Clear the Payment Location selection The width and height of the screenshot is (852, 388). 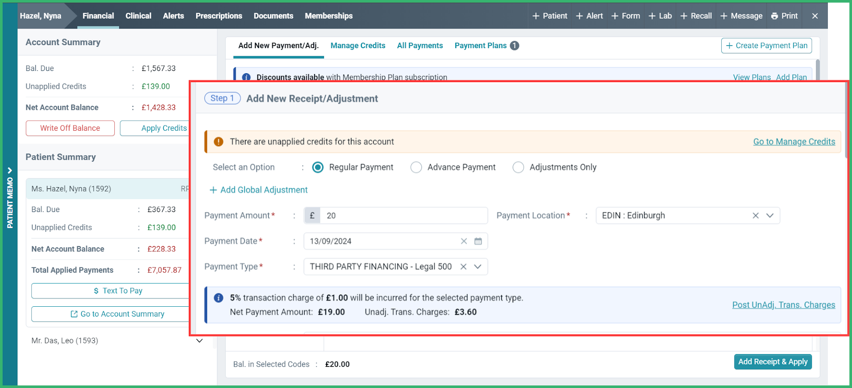click(x=756, y=216)
